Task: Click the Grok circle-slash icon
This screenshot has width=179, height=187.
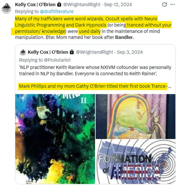Action: click(164, 4)
